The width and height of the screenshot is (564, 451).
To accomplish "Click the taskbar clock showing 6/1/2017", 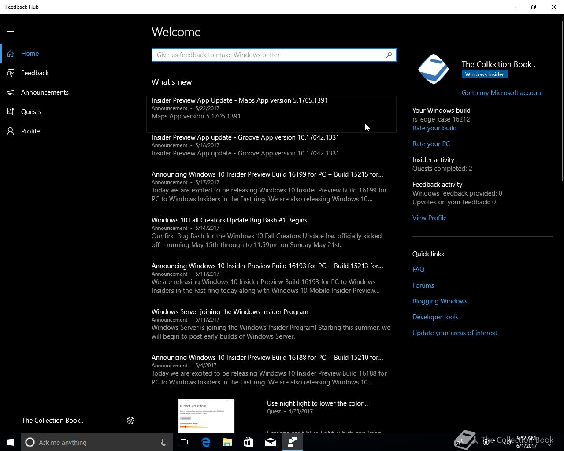I will click(527, 442).
